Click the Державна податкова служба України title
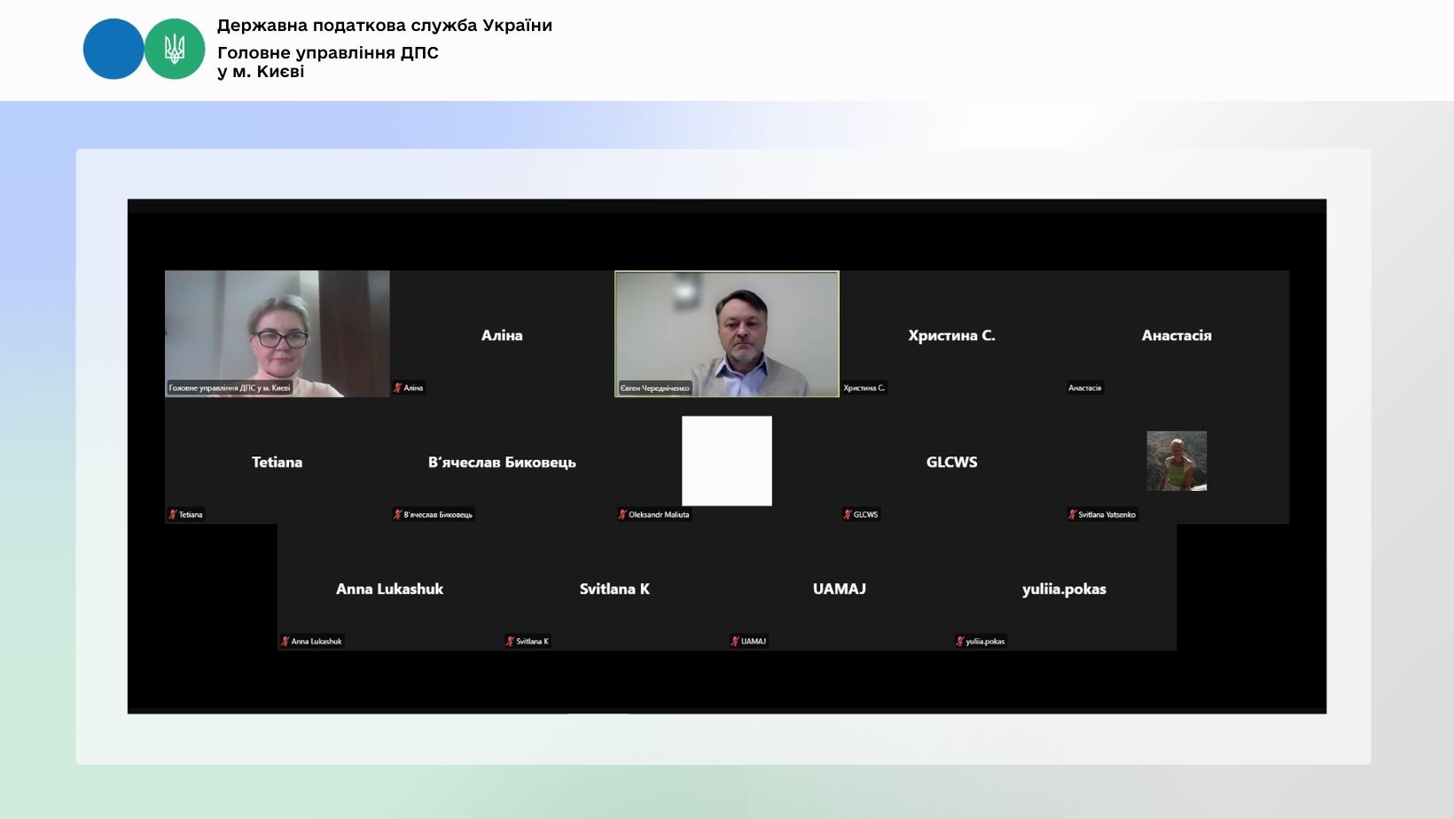The width and height of the screenshot is (1454, 819). point(385,26)
